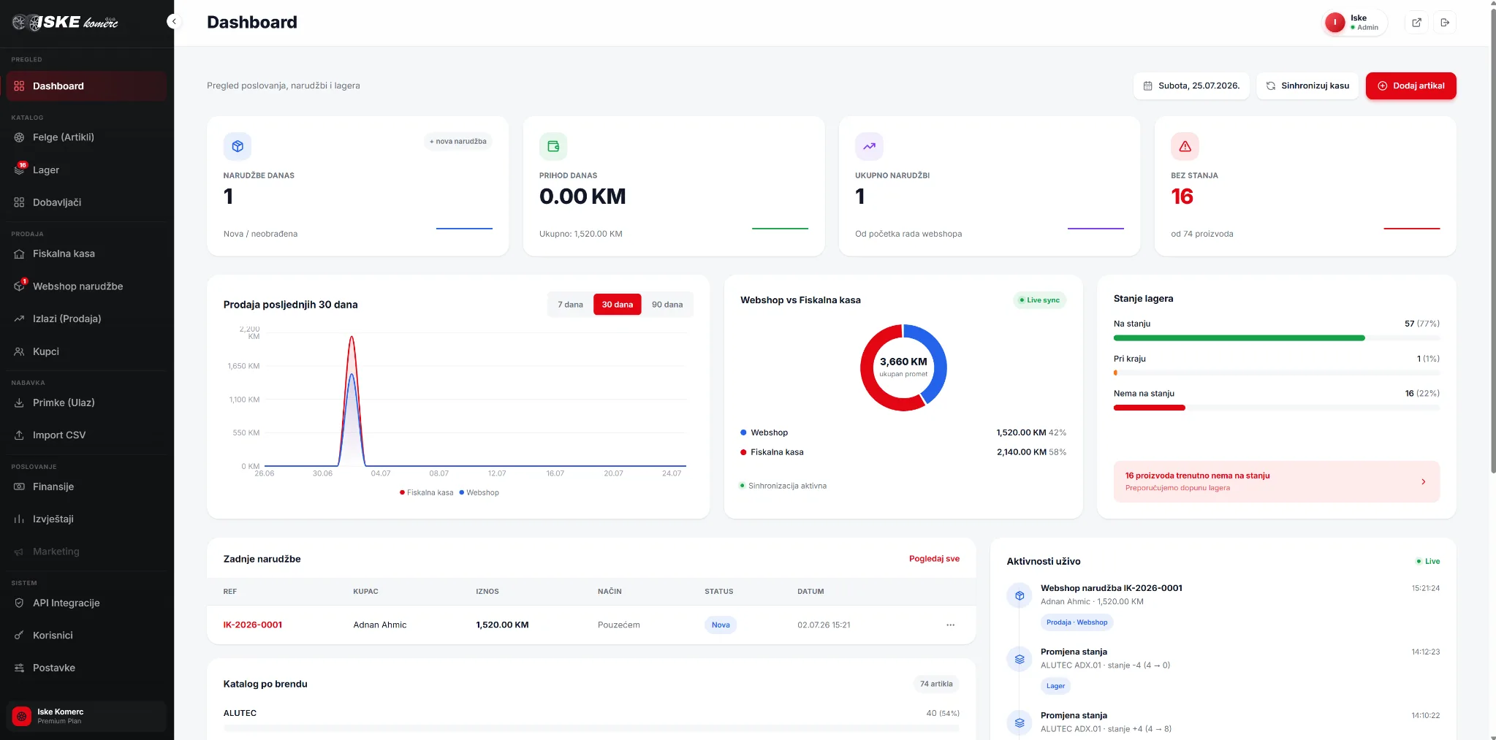Viewport: 1496px width, 740px height.
Task: Click the Felge (Artikli) wheel icon
Action: [19, 137]
